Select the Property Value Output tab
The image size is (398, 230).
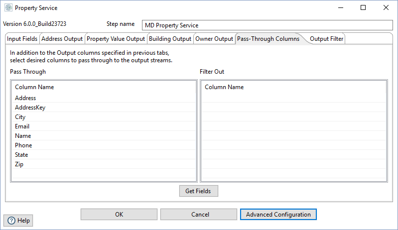(x=116, y=39)
